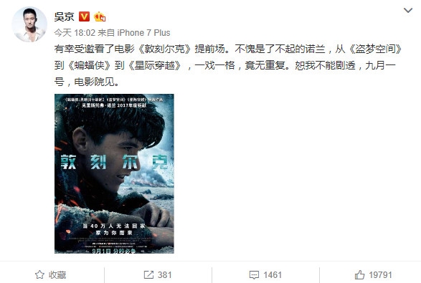421x283 pixels.
Task: Click the thumbs-up like icon
Action: [359, 274]
